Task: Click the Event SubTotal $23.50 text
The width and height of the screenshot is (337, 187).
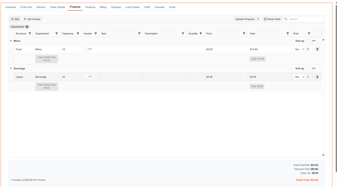Action: (x=306, y=165)
